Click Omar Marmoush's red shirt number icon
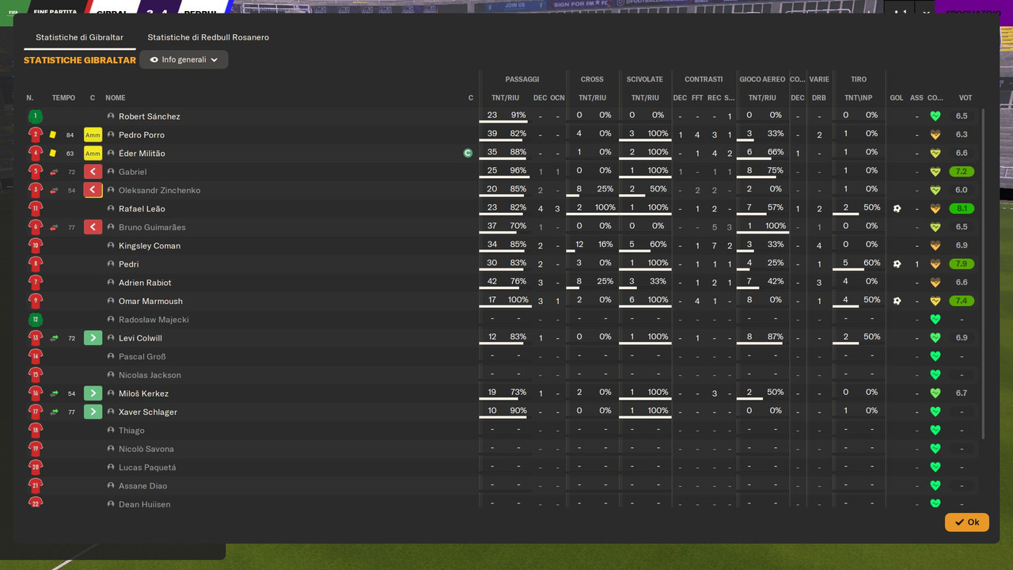This screenshot has width=1013, height=570. click(x=35, y=301)
